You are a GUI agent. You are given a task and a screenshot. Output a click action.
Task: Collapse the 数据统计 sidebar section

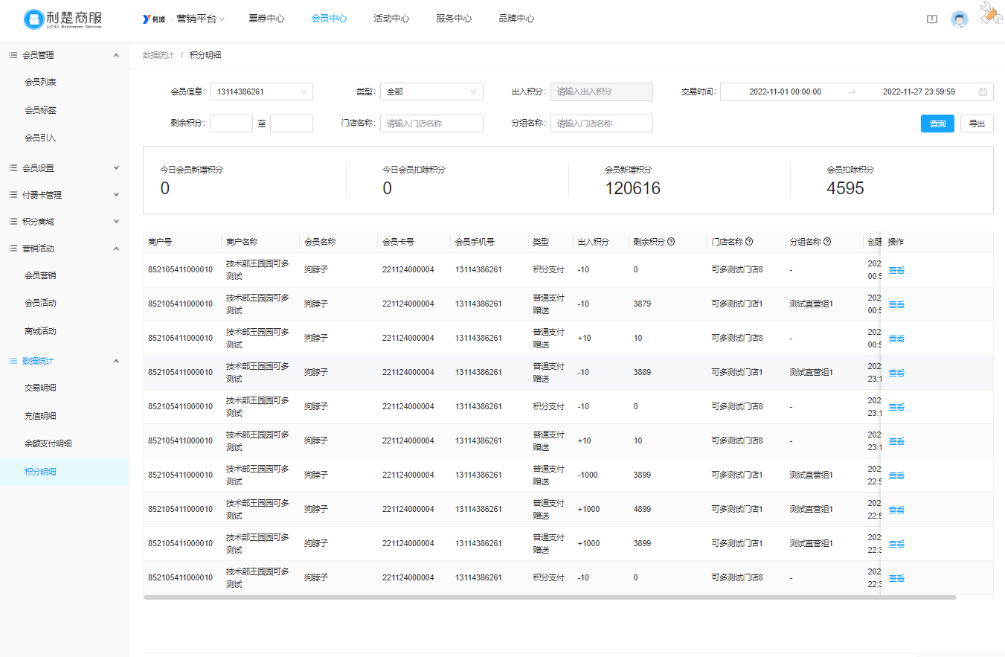click(x=116, y=361)
